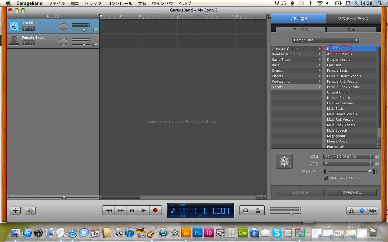
Task: Select the Edit tab
Action: pyautogui.click(x=351, y=30)
